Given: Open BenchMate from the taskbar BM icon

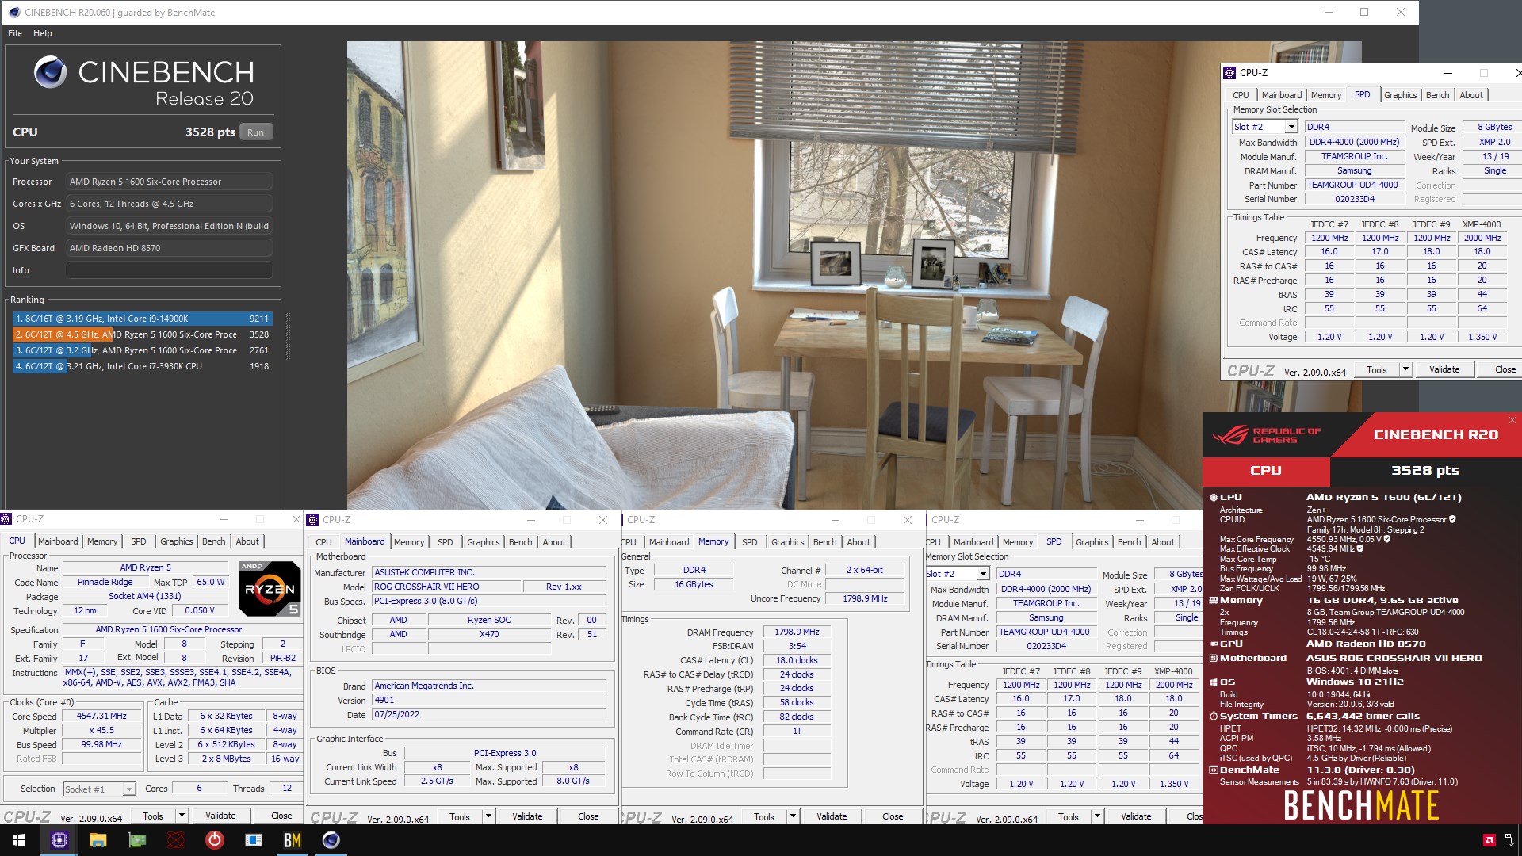Looking at the screenshot, I should (x=293, y=840).
